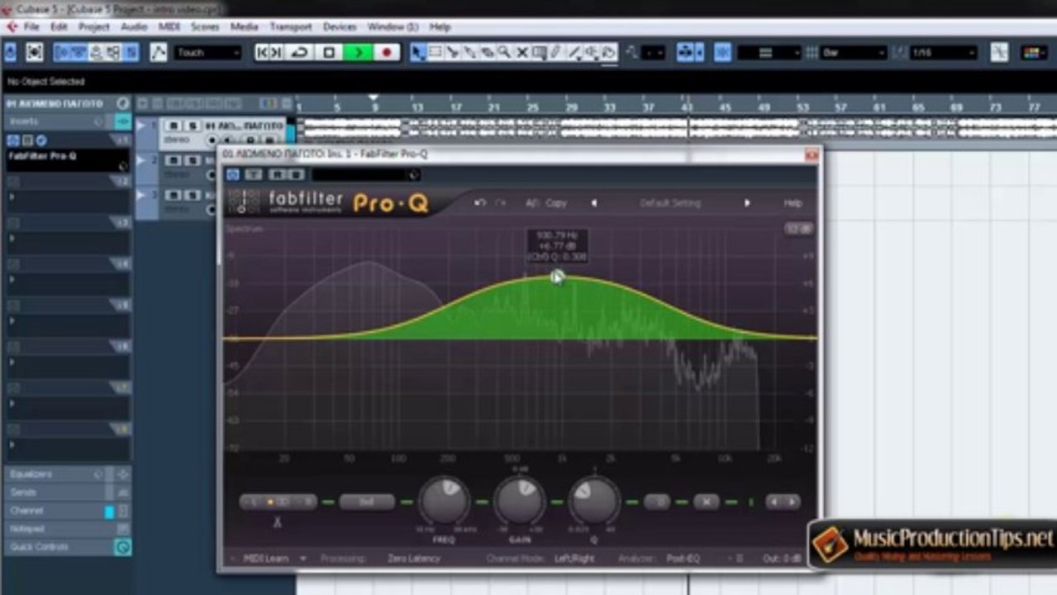Open the color palette selector dropdown
The width and height of the screenshot is (1057, 595).
[x=1034, y=52]
